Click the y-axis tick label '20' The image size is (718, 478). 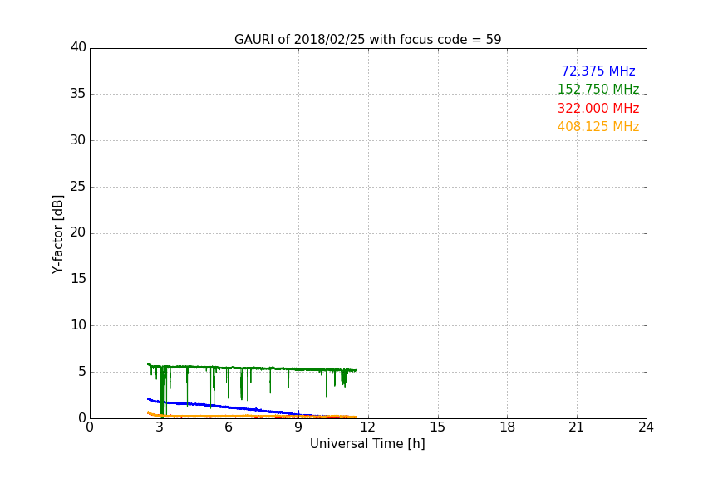click(x=78, y=233)
